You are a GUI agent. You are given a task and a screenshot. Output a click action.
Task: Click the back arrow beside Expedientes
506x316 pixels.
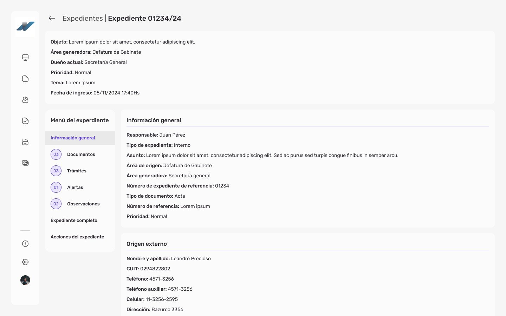52,18
